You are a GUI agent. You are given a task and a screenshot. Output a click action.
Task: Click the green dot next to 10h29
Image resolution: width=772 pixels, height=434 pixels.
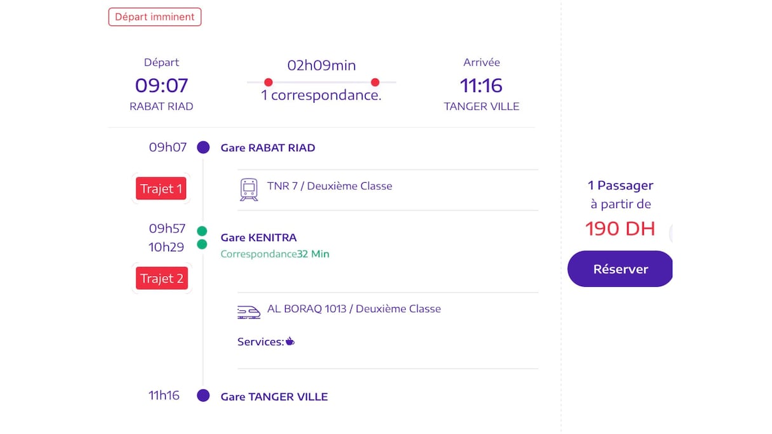(x=202, y=244)
